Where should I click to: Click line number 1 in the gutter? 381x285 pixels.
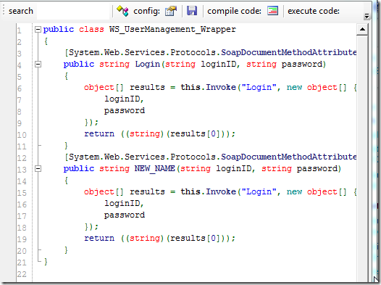pos(20,30)
